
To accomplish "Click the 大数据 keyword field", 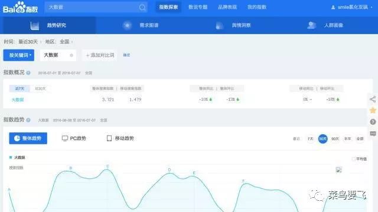I will coord(58,55).
